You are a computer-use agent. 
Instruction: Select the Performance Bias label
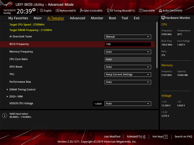tap(20, 82)
